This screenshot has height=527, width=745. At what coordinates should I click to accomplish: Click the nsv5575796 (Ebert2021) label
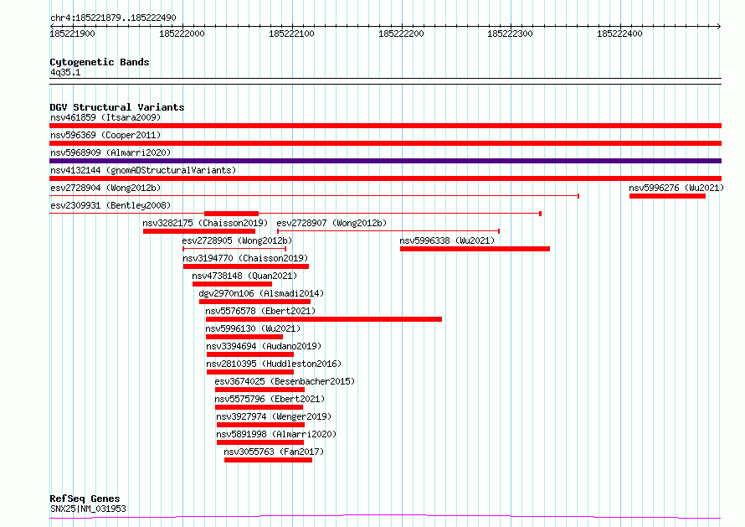[x=270, y=399]
